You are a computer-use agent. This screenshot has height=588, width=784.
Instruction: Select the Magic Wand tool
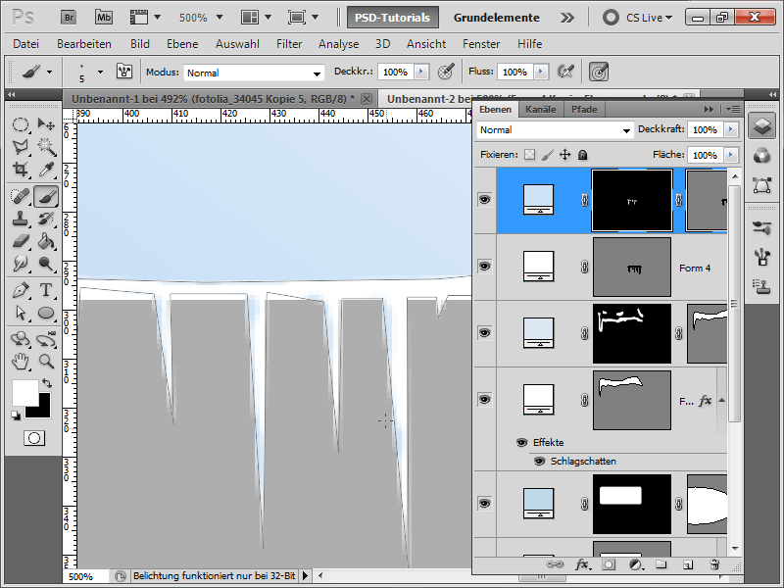(46, 146)
